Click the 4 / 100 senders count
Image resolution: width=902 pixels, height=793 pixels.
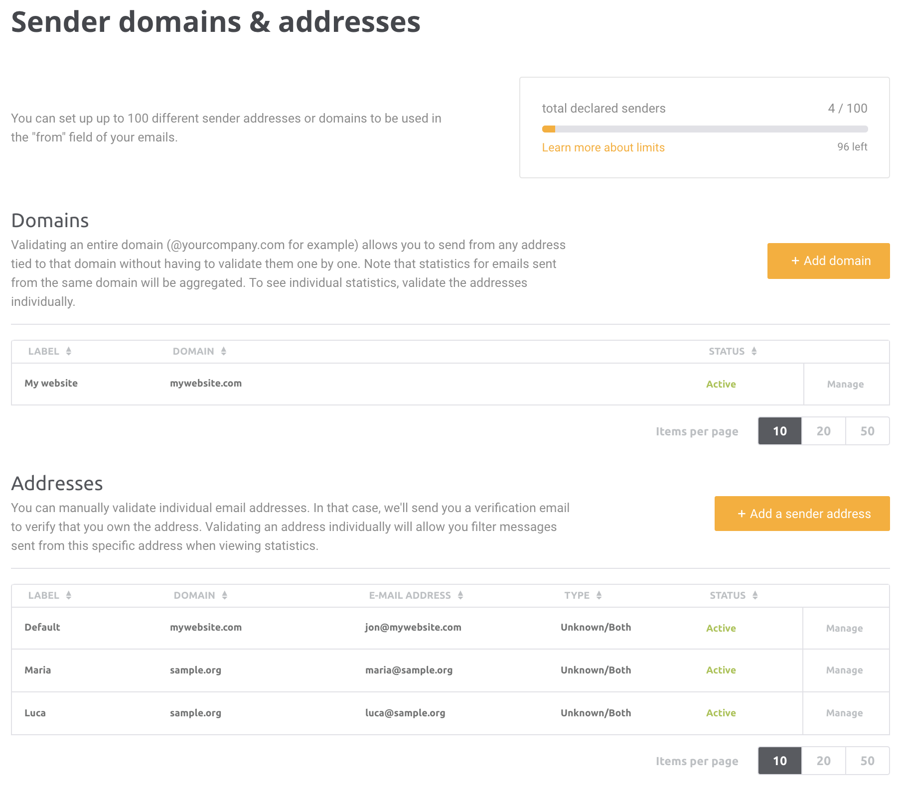pos(847,108)
